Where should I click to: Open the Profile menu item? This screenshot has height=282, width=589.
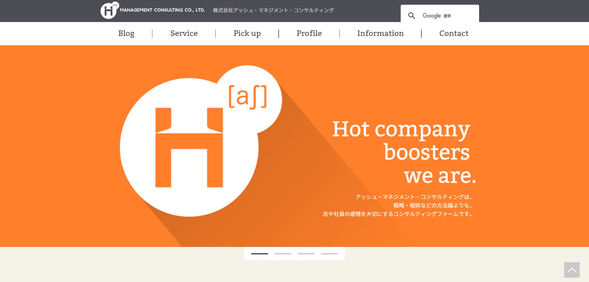pyautogui.click(x=309, y=34)
